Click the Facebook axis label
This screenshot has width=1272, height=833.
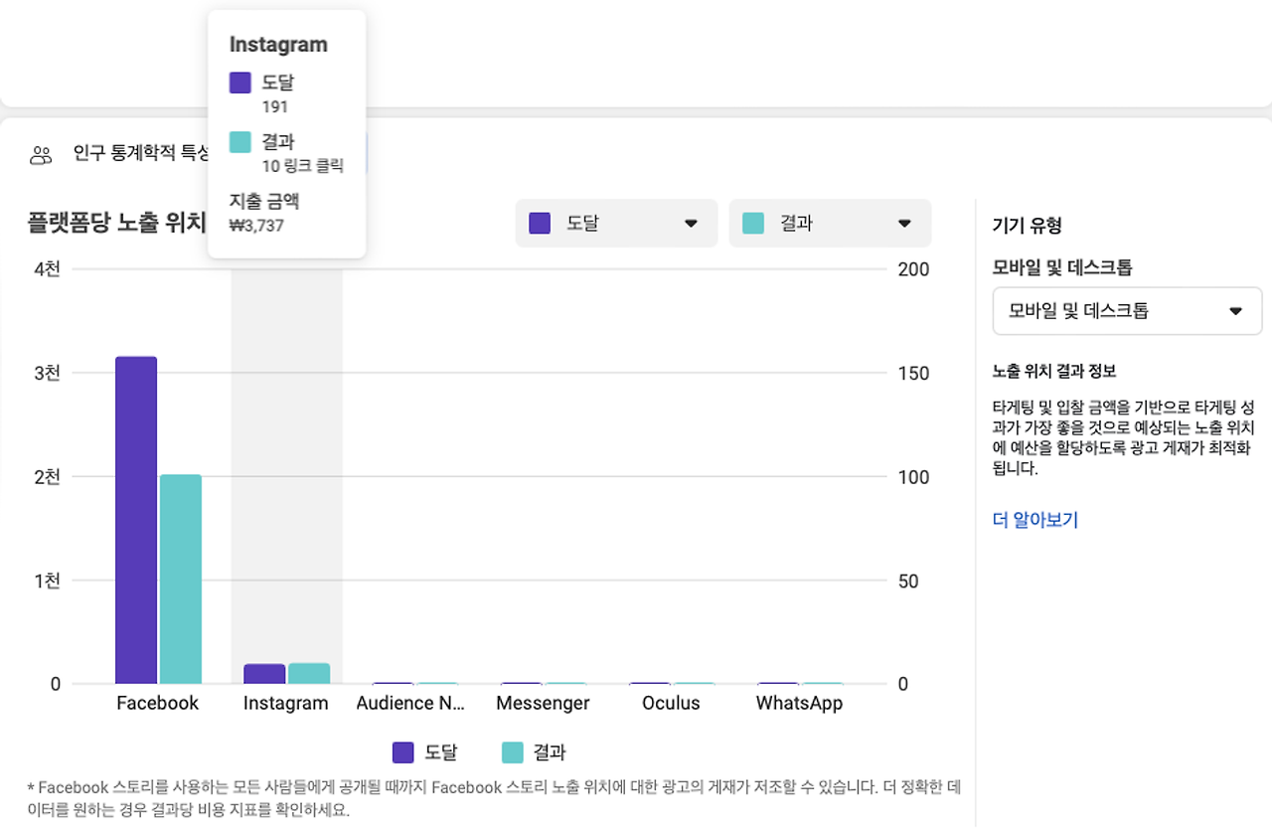(158, 703)
